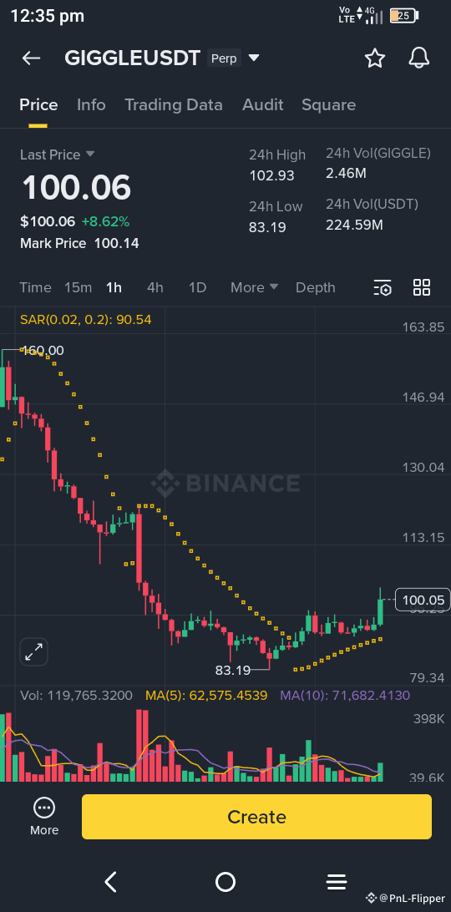Tap the 398K volume axis label
Screen dimensions: 451x912
tap(429, 719)
